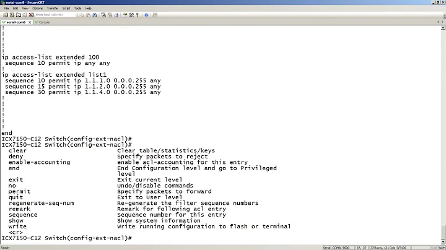
Task: Click the Auto Print printer icon
Action: [116, 15]
